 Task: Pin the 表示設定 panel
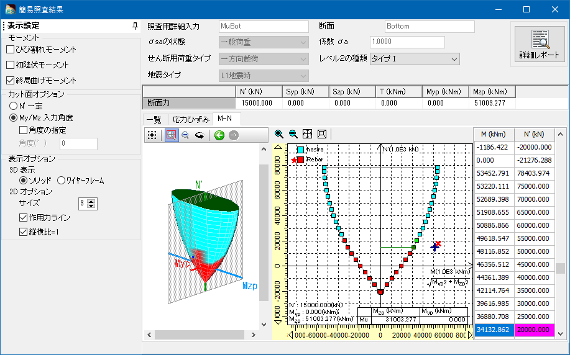(135, 26)
